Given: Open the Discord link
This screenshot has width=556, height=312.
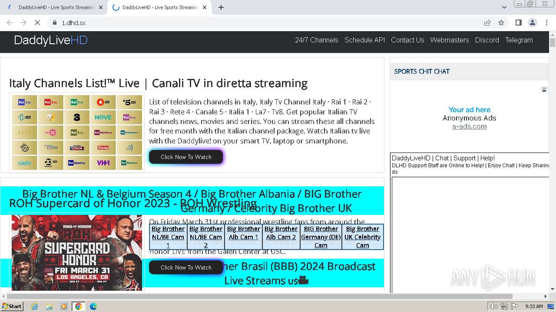Looking at the screenshot, I should (x=487, y=40).
